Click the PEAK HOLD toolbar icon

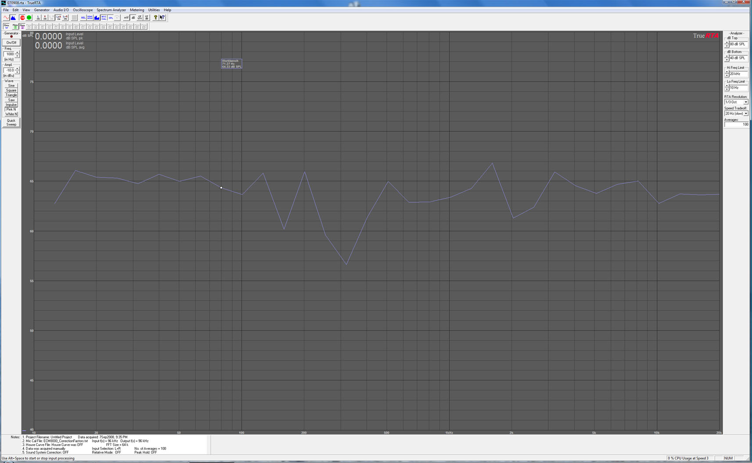click(90, 18)
